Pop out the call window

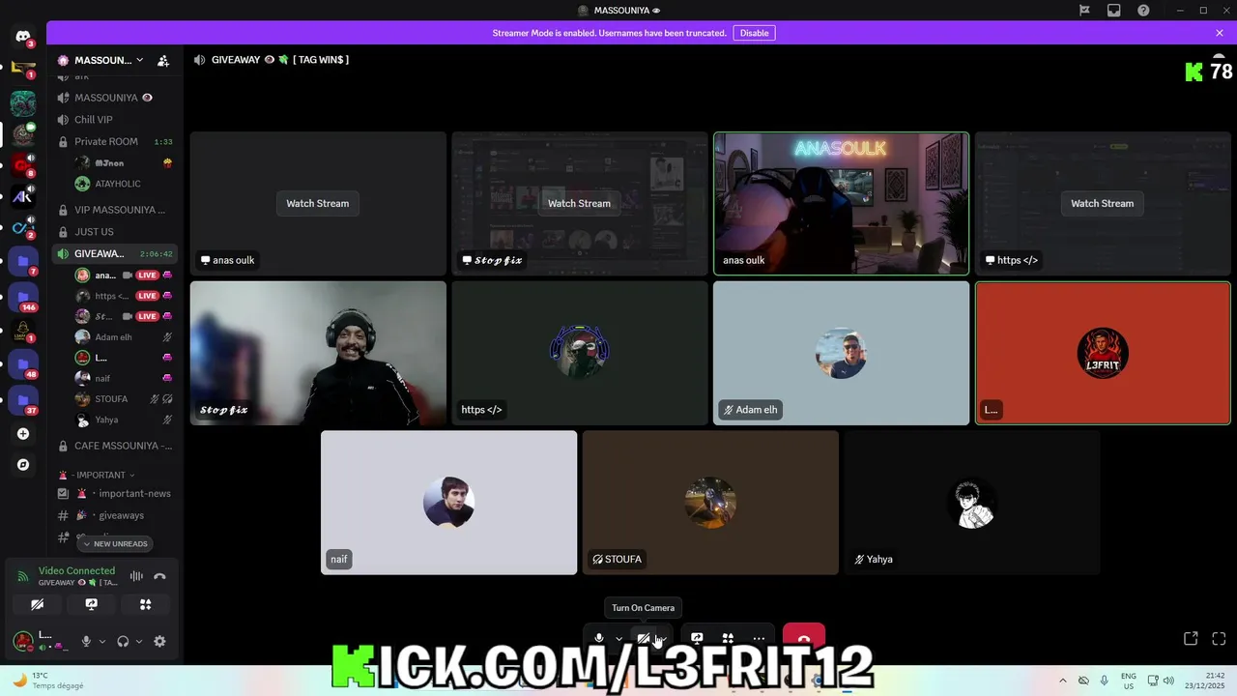tap(1191, 638)
